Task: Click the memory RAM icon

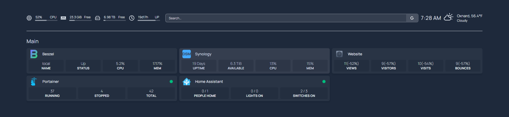Action: coord(63,18)
